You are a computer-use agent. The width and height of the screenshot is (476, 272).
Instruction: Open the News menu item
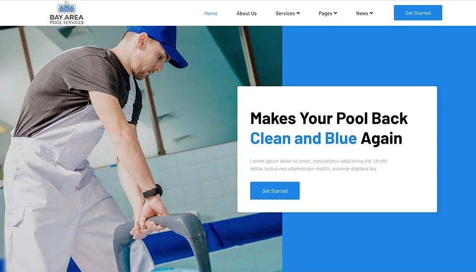[362, 13]
